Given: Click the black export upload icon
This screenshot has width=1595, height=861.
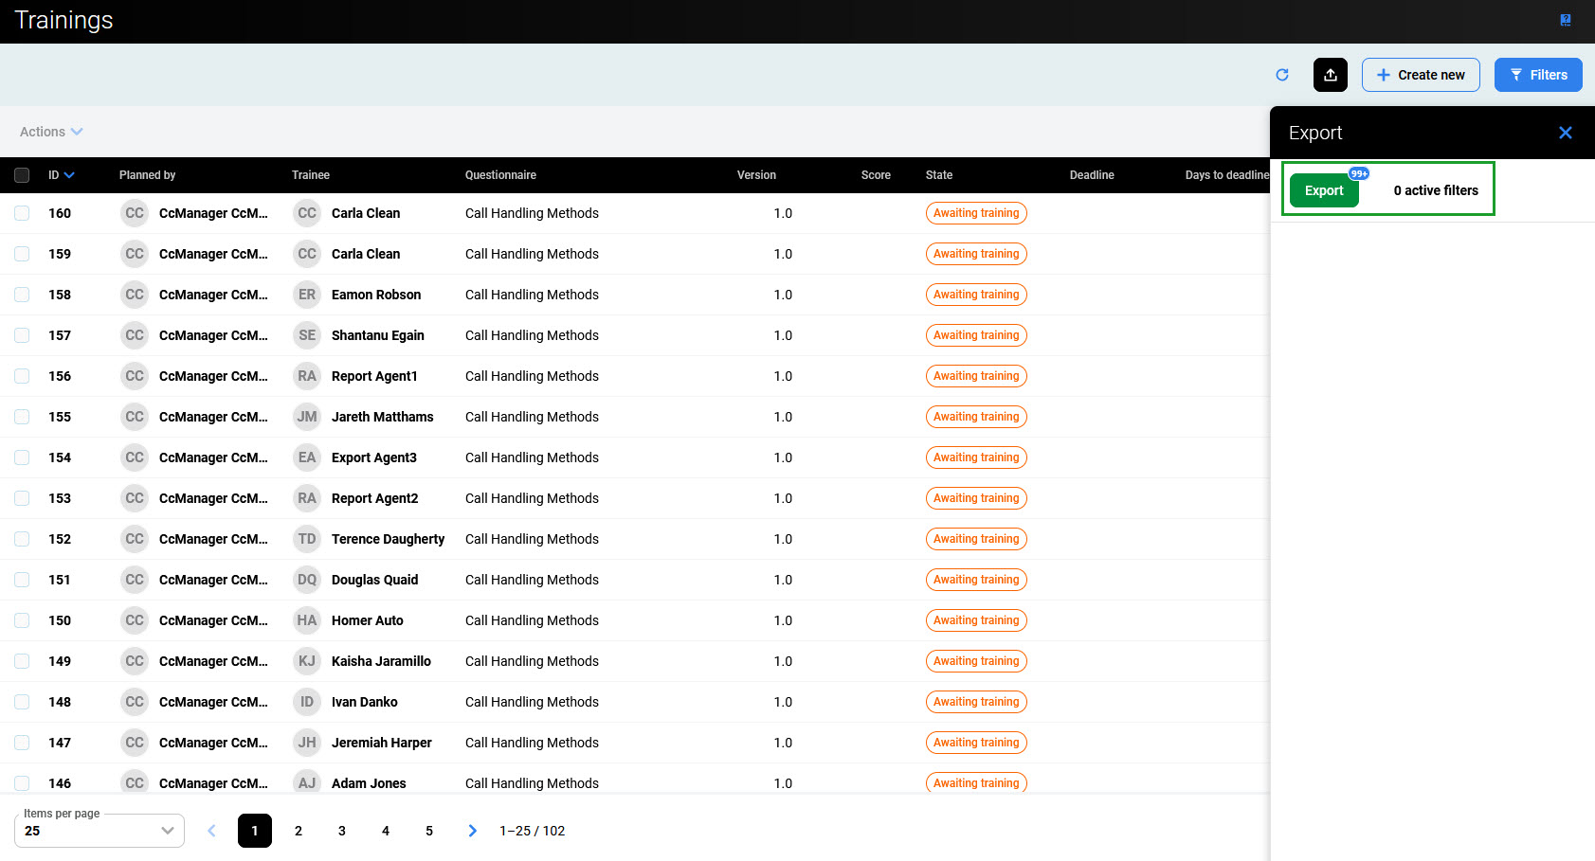Looking at the screenshot, I should (1330, 75).
